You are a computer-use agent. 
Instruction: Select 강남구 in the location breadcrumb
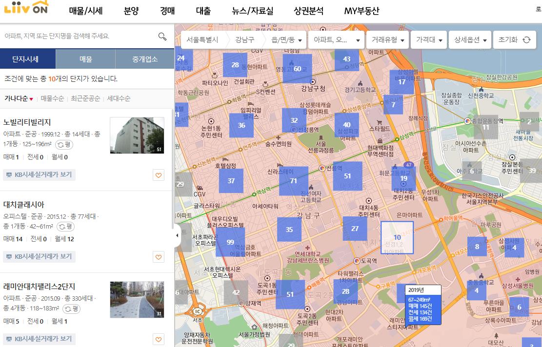[245, 39]
